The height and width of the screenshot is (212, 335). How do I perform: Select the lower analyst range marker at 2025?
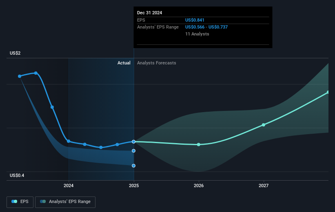133,166
